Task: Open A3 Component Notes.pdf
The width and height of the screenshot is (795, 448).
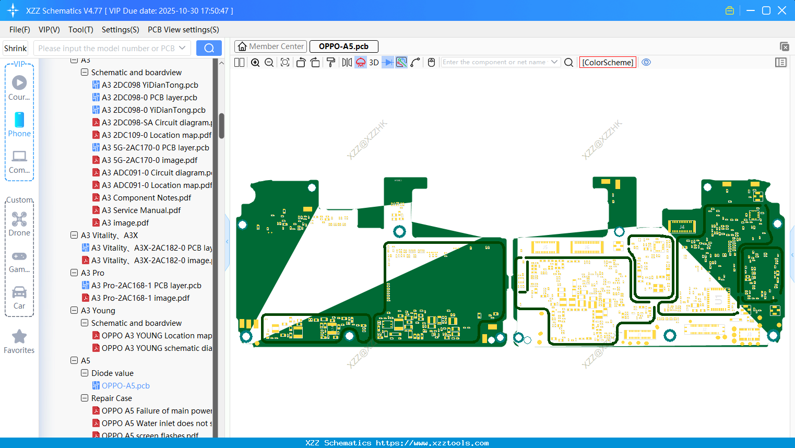Action: coord(141,198)
